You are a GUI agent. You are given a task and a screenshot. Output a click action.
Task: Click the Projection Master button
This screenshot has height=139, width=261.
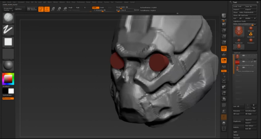coord(8,9)
